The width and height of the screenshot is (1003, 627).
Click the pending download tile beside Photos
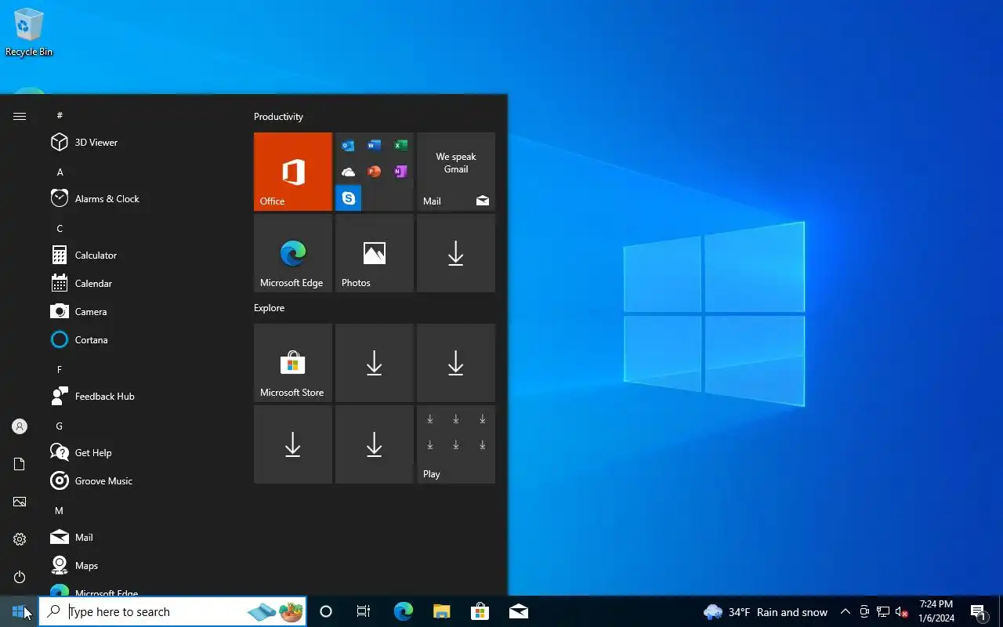(456, 253)
